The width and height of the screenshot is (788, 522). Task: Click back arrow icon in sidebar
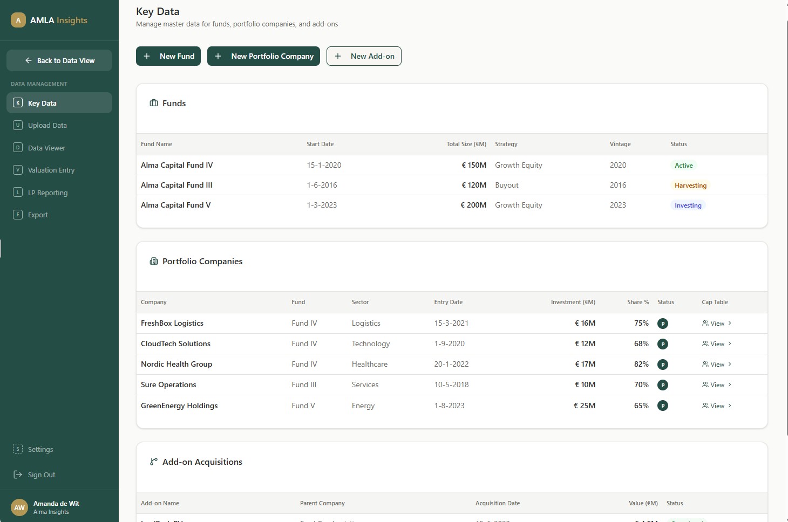(29, 60)
